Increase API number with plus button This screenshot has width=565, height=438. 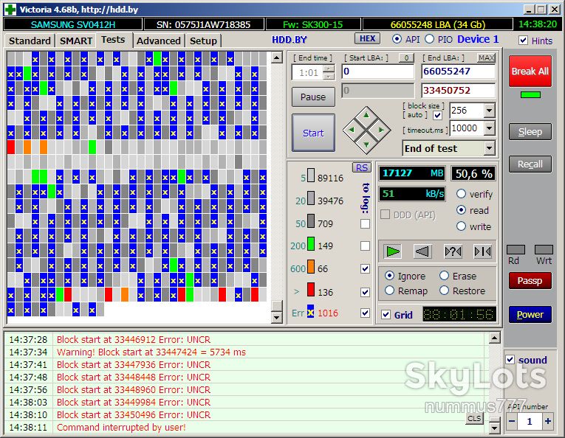click(548, 421)
